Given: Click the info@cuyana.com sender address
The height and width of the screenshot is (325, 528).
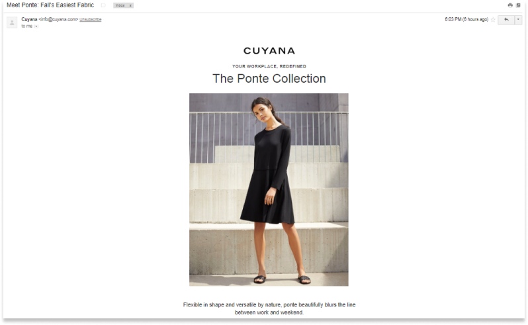Looking at the screenshot, I should tap(59, 20).
